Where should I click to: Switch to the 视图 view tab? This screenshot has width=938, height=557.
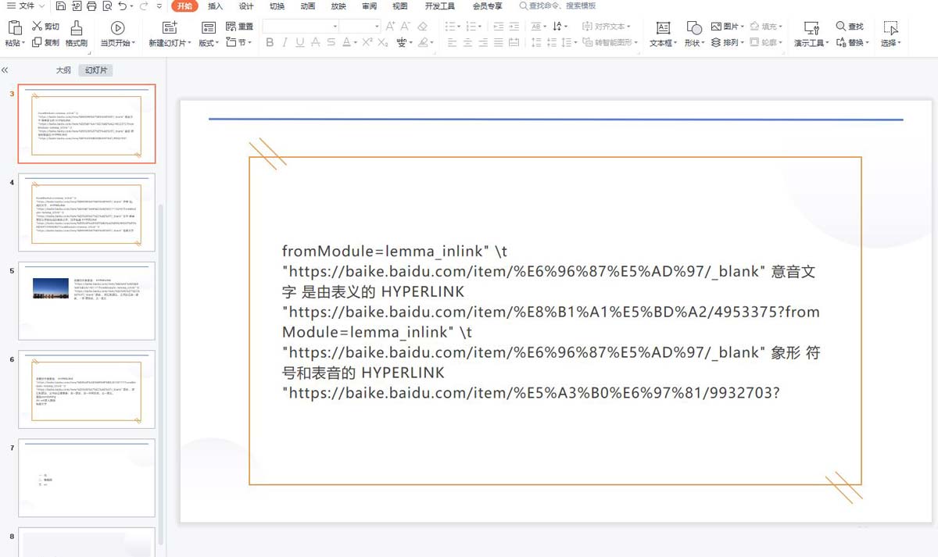tap(400, 6)
